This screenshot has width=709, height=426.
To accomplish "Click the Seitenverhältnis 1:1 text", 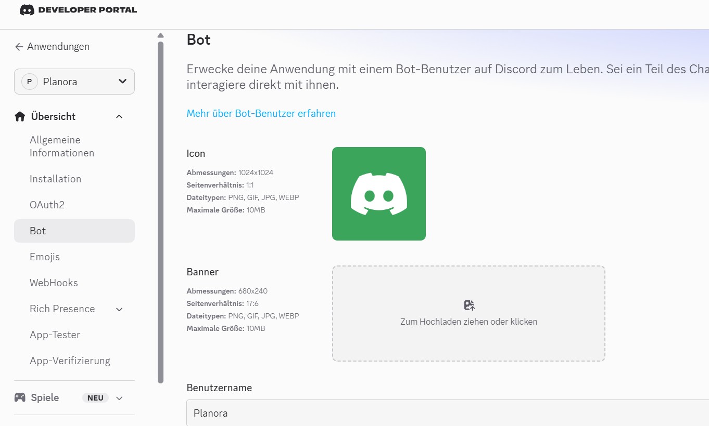I will coord(220,185).
